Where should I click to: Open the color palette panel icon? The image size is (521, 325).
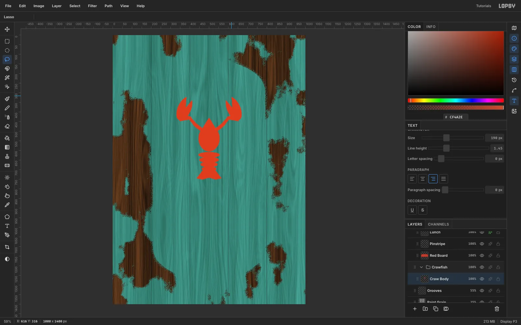tap(514, 49)
